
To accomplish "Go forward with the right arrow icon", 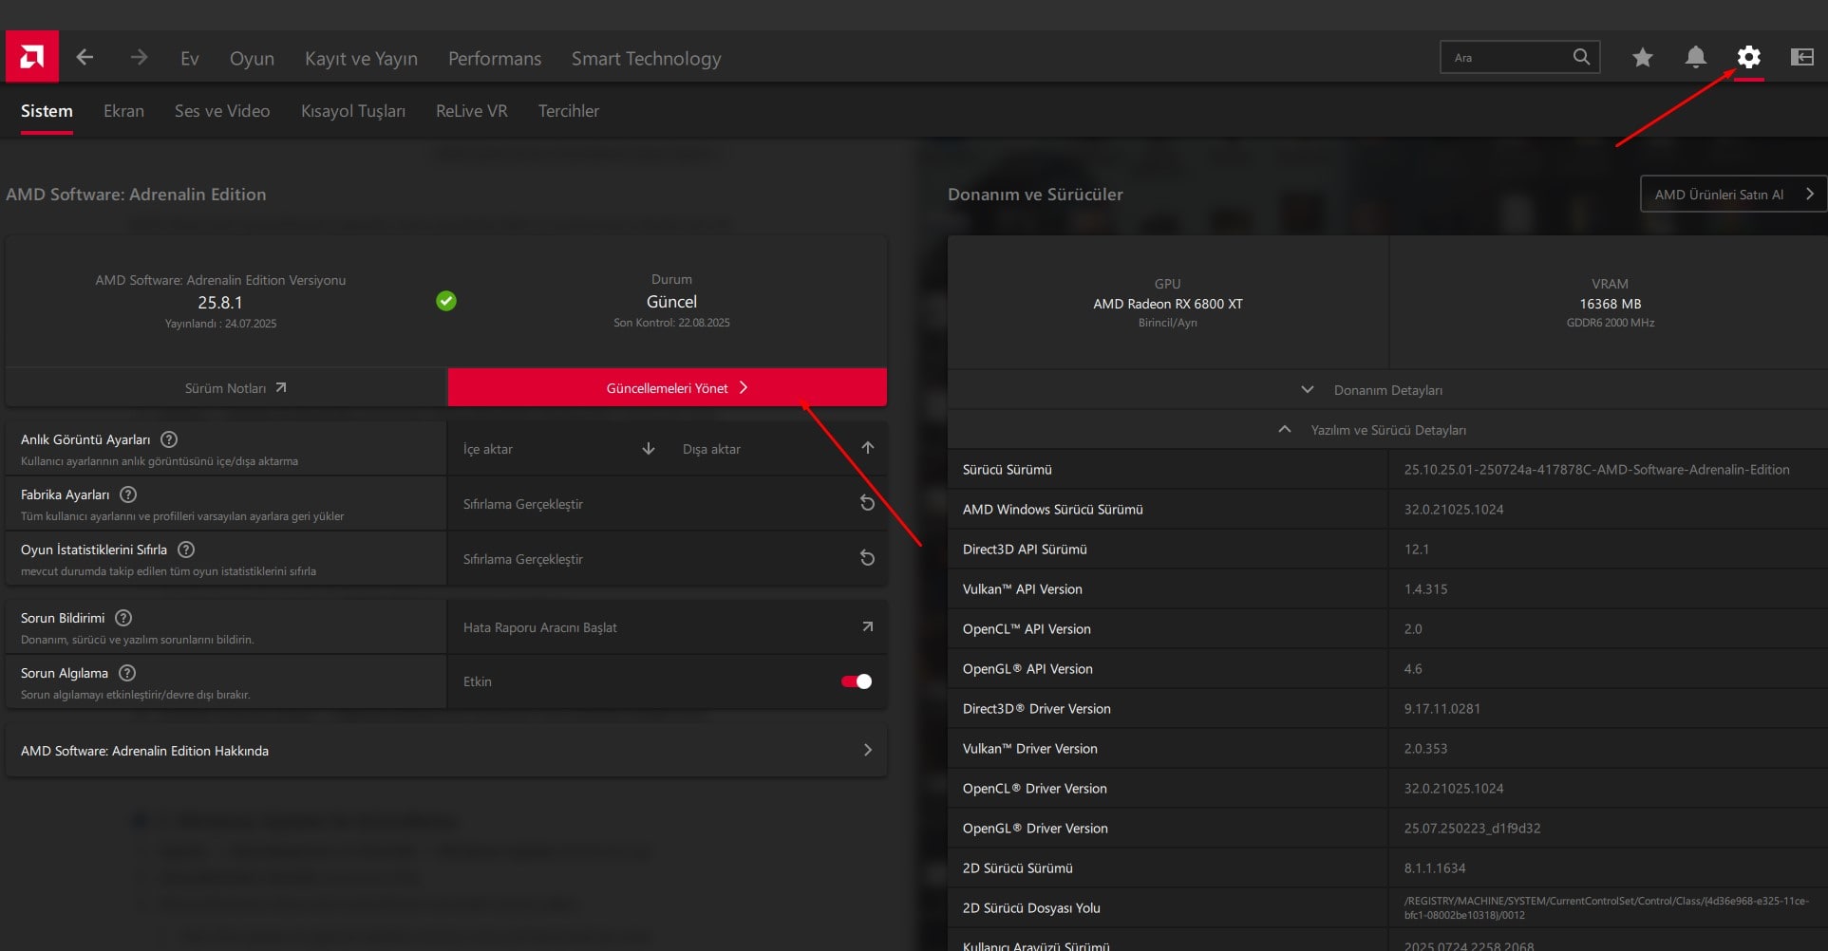I will point(139,58).
